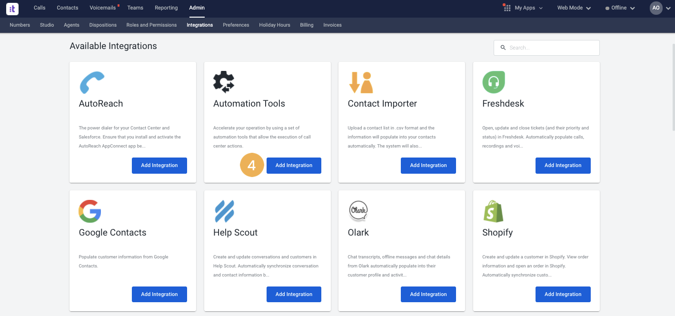Go to the Contacts menu
This screenshot has height=316, width=675.
68,8
